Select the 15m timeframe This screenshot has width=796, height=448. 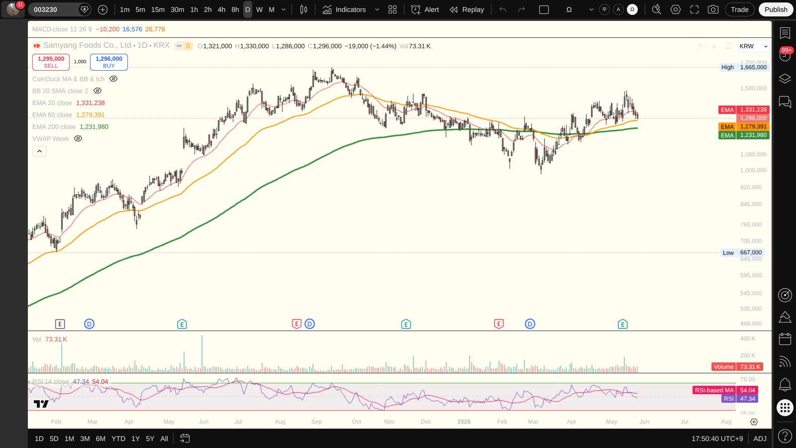click(x=158, y=9)
